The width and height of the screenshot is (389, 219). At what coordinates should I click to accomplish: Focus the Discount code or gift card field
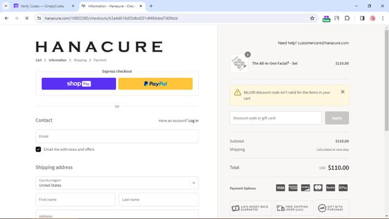(275, 118)
